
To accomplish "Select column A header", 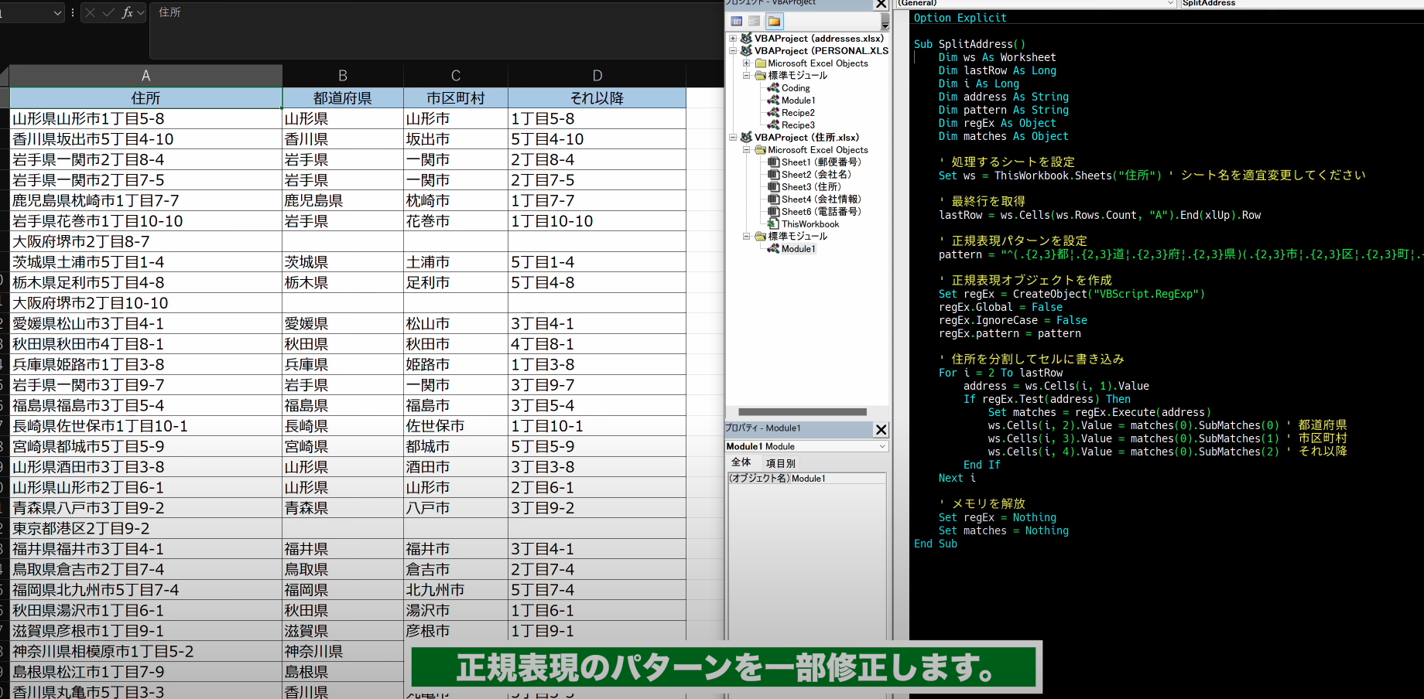I will 145,76.
